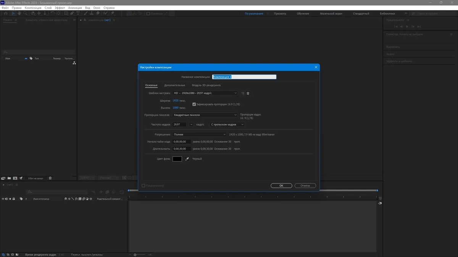458x257 pixels.
Task: Open the viewer zoom (100%) dropdown
Action: [x=87, y=178]
